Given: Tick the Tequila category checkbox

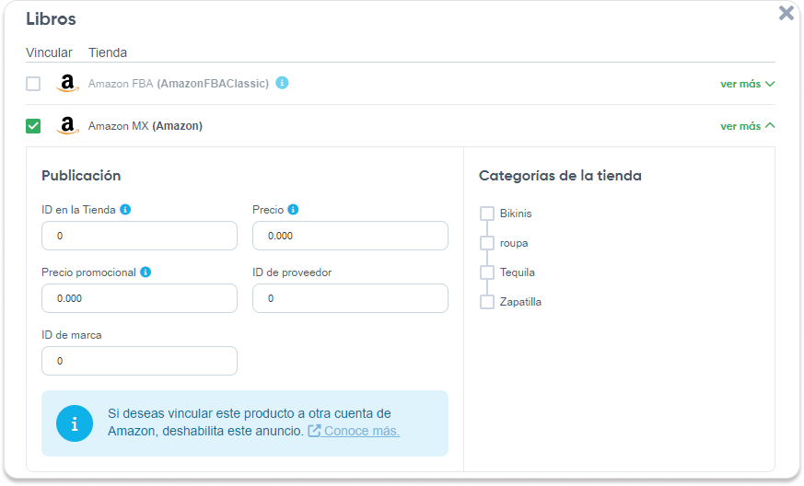Looking at the screenshot, I should click(x=487, y=272).
